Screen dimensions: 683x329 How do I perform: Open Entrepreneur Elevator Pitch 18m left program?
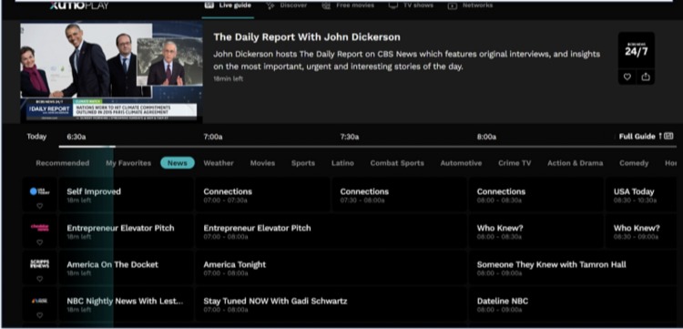pos(126,231)
